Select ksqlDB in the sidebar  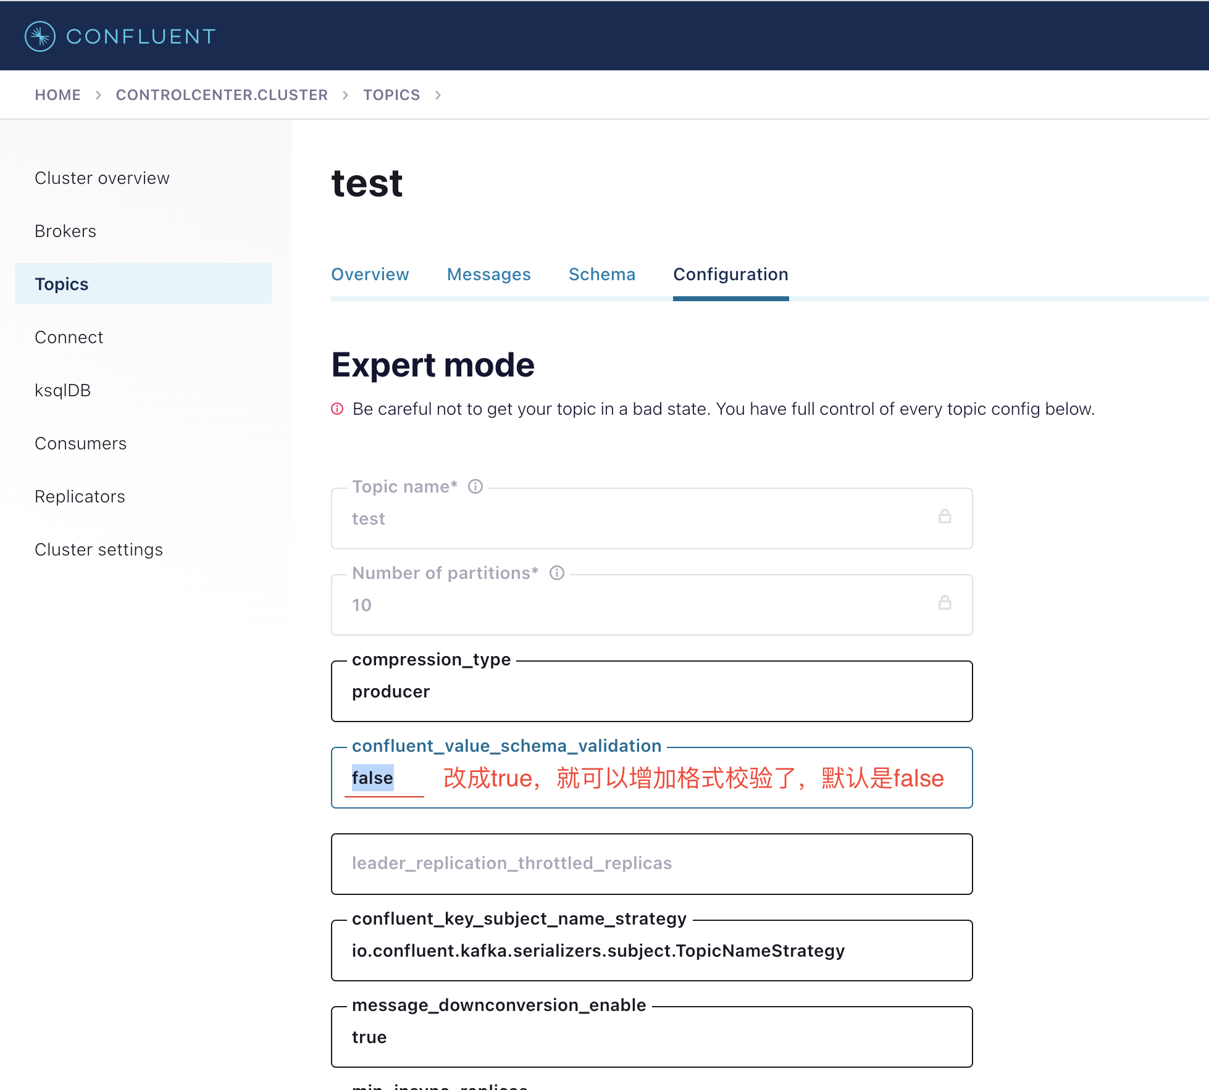pyautogui.click(x=62, y=390)
